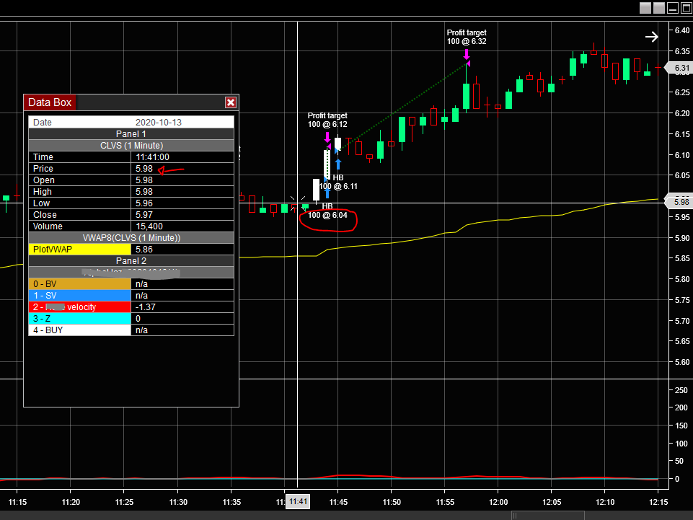The image size is (693, 520).
Task: Click the 11:55 time axis label
Action: point(445,502)
